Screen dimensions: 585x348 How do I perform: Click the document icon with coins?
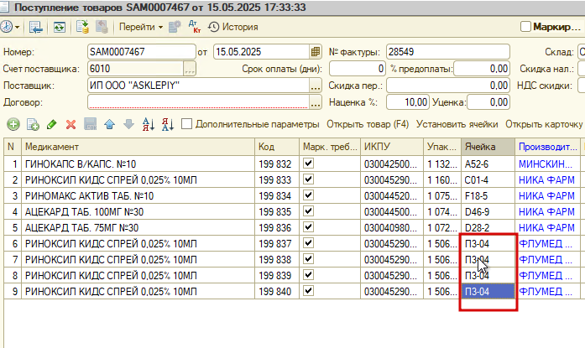coord(82,27)
